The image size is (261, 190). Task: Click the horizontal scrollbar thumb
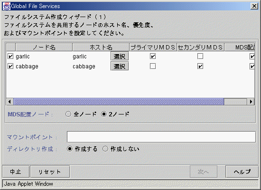click(119, 102)
